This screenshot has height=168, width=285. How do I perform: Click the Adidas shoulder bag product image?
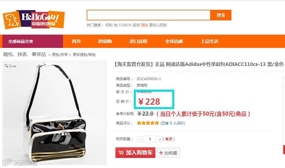coord(54,113)
